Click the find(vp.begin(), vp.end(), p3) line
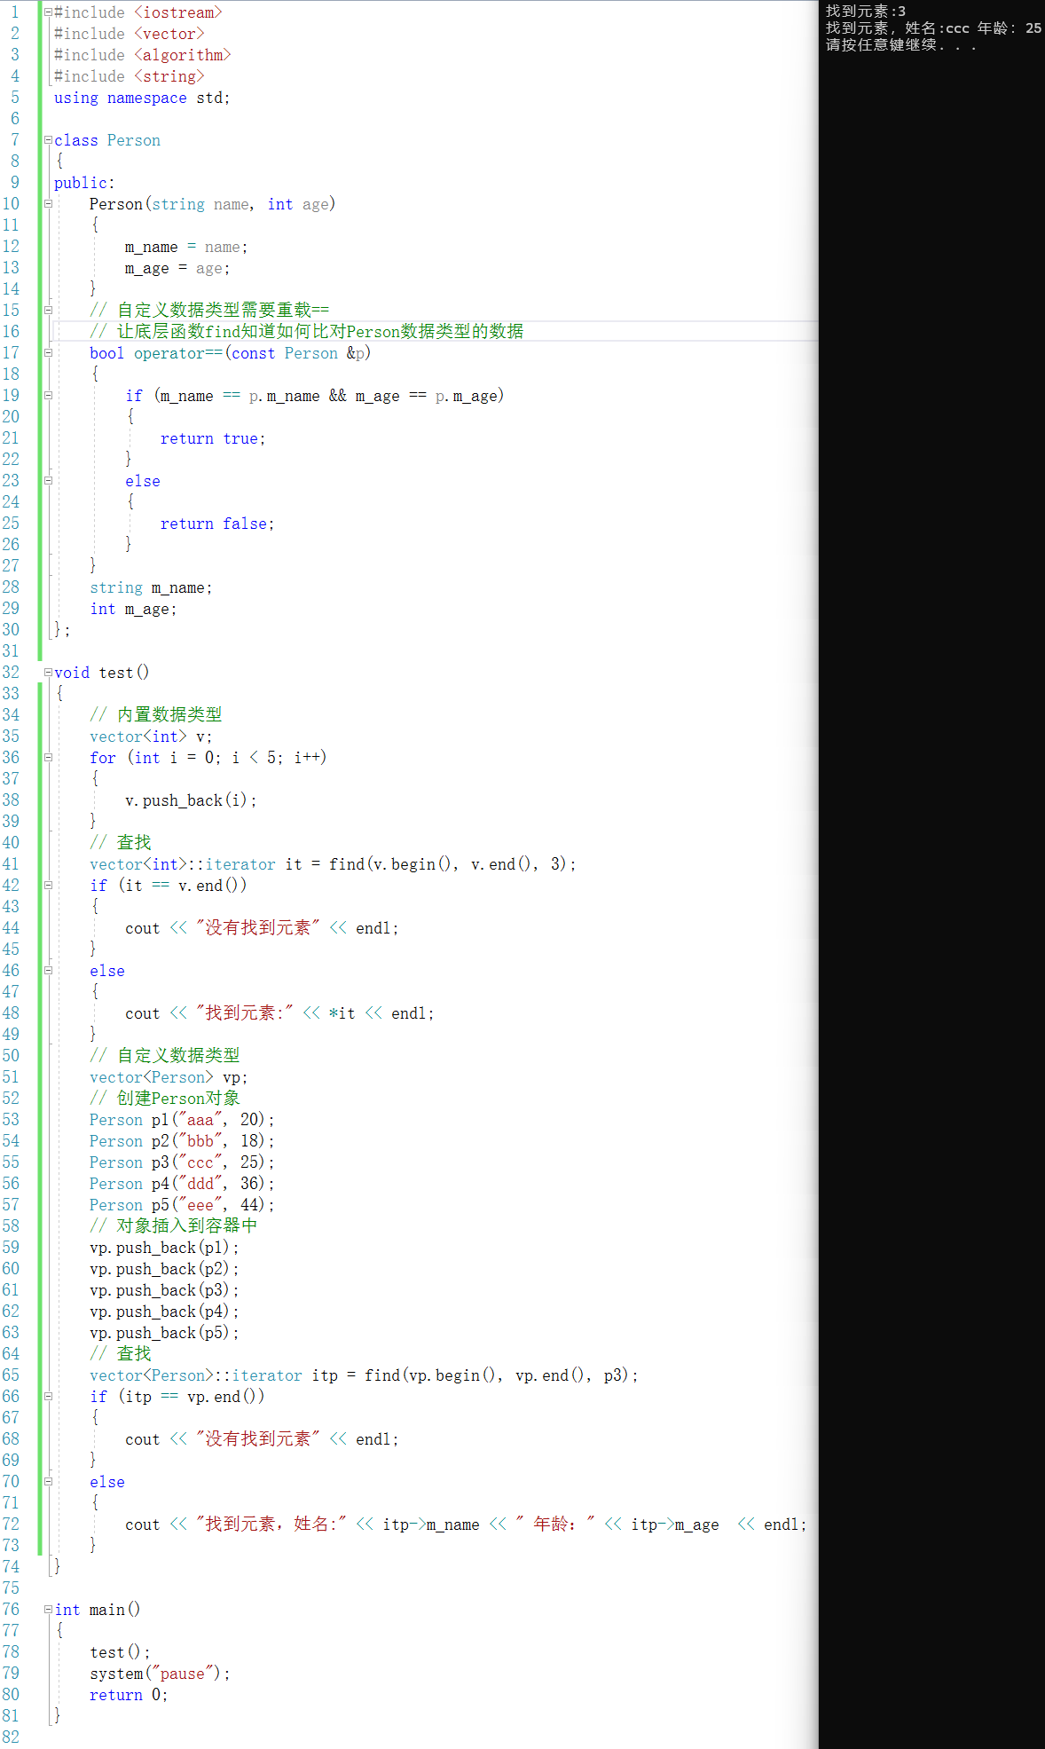This screenshot has height=1749, width=1045. coord(364,1375)
